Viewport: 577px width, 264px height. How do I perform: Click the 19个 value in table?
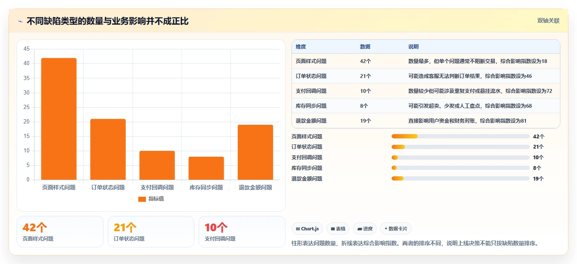click(x=366, y=121)
